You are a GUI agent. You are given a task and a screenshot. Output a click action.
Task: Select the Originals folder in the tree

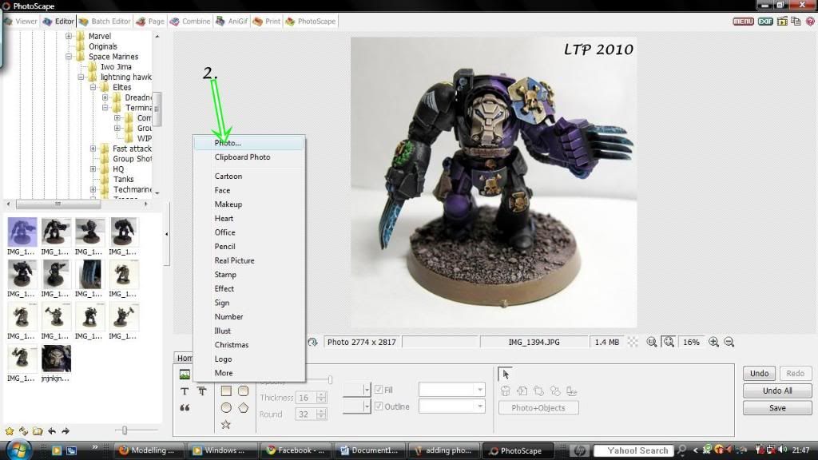[x=103, y=46]
